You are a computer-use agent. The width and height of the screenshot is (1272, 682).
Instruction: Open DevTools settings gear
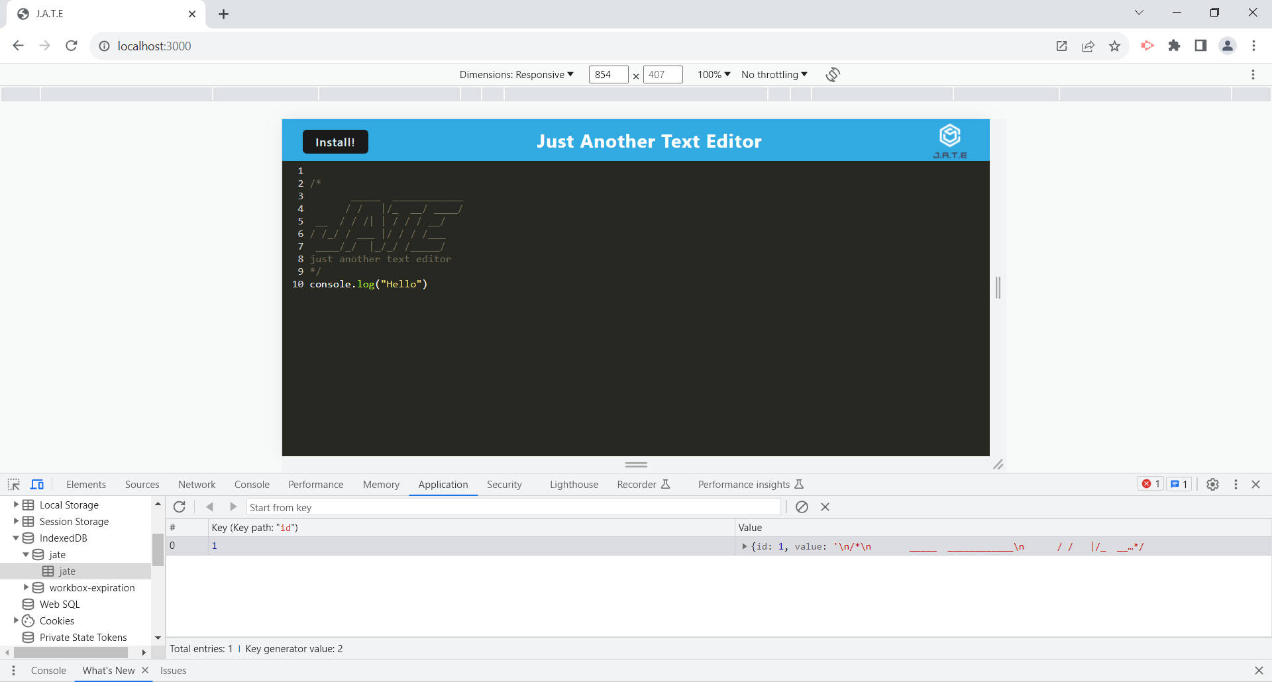coord(1213,484)
